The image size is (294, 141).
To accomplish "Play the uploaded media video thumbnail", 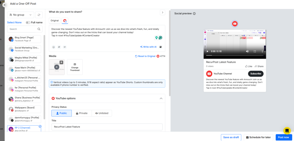I will (x=57, y=67).
